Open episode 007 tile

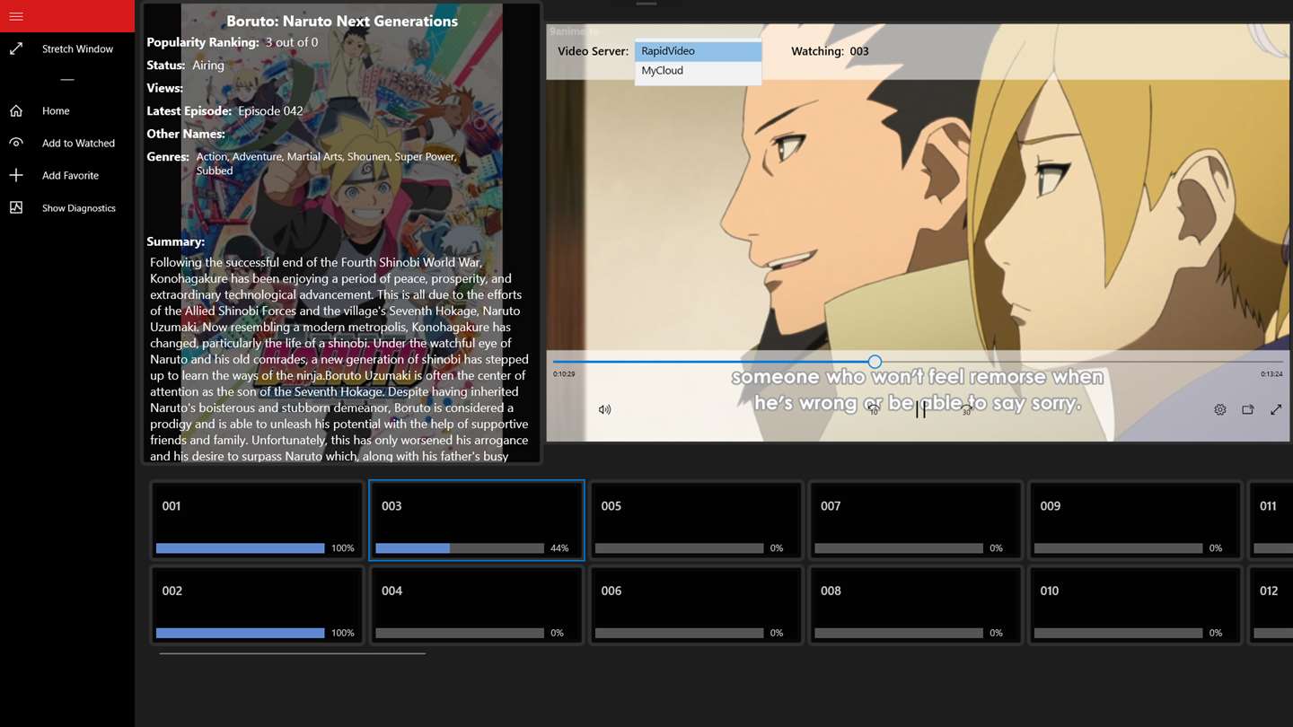pyautogui.click(x=916, y=521)
